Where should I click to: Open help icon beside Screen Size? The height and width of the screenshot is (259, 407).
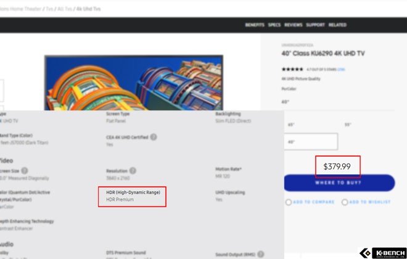pyautogui.click(x=25, y=171)
